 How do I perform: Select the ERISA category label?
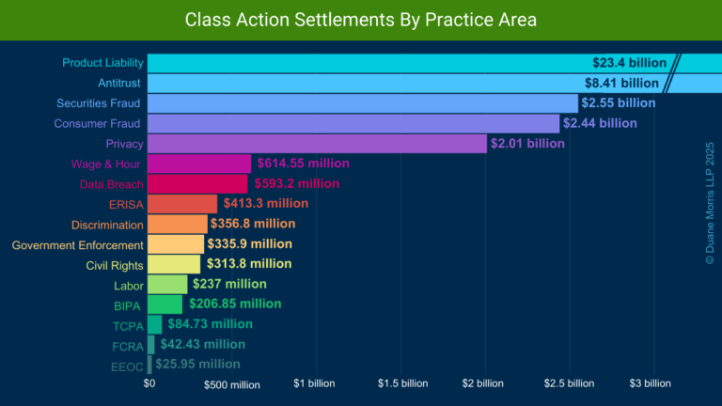coord(126,204)
